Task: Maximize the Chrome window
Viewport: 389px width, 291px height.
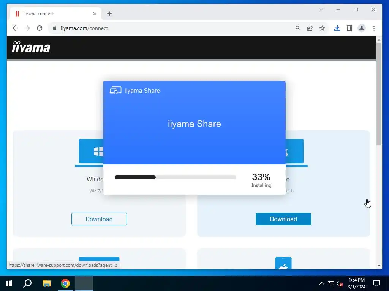Action: [356, 9]
